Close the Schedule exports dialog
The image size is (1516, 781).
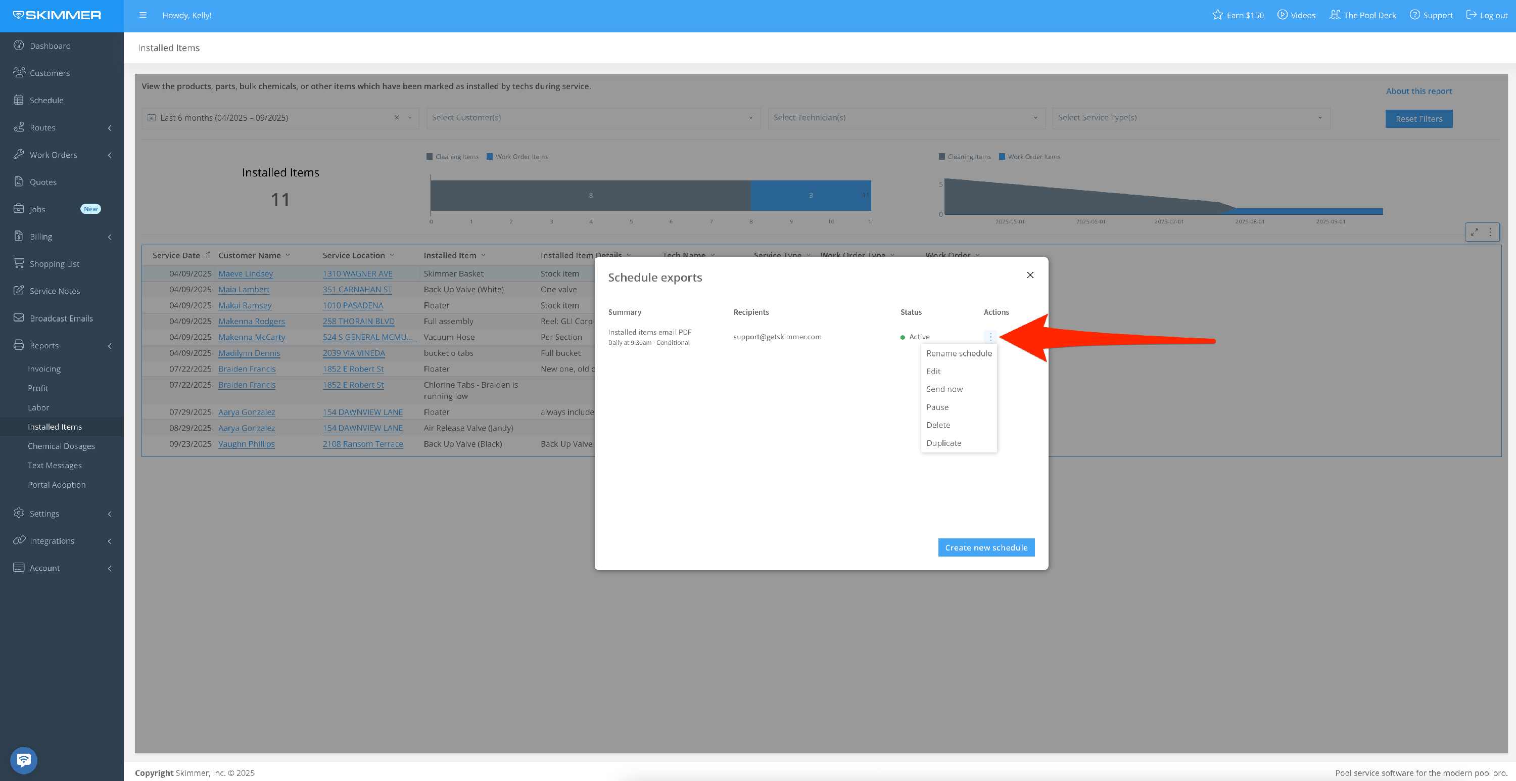pyautogui.click(x=1030, y=275)
